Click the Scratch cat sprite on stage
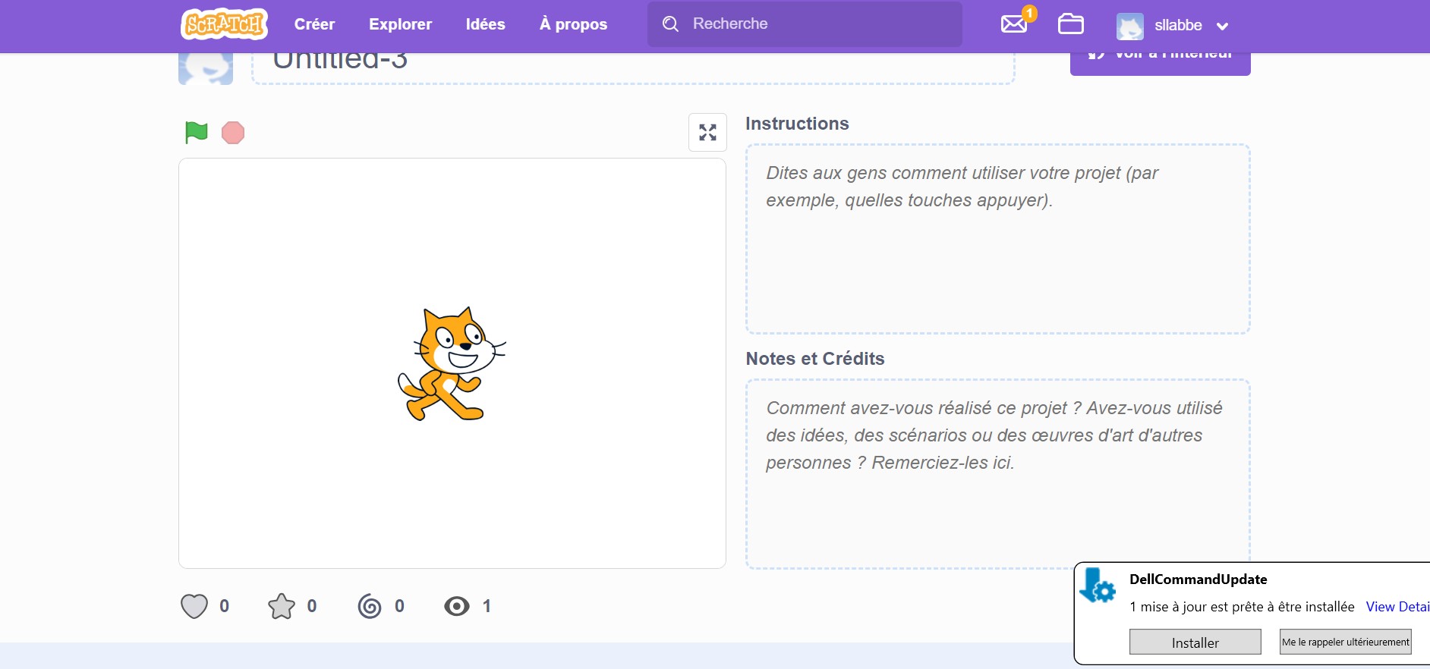Viewport: 1430px width, 669px height. click(x=452, y=363)
